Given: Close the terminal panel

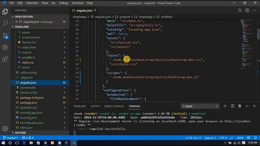Looking at the screenshot, I should [254, 106].
